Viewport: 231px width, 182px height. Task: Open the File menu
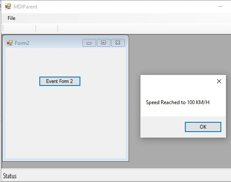(11, 18)
